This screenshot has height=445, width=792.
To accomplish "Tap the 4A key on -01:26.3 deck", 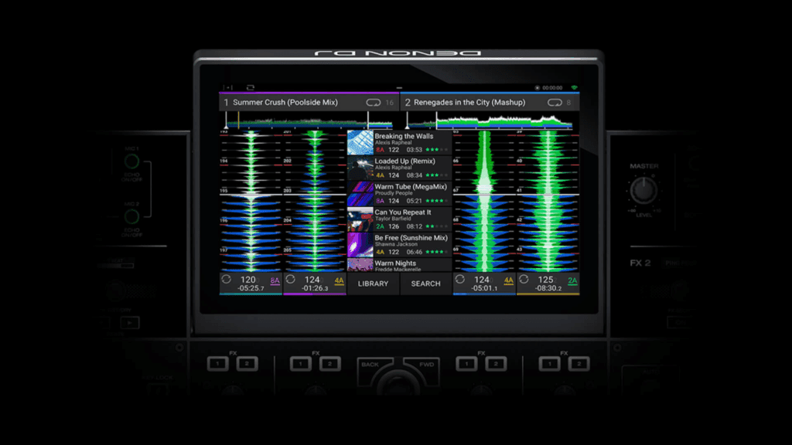I will 339,281.
